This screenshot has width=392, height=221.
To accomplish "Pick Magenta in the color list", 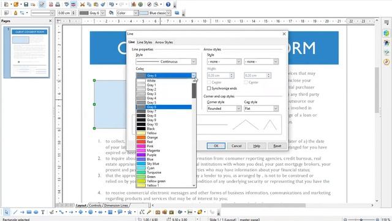I will tap(164, 150).
